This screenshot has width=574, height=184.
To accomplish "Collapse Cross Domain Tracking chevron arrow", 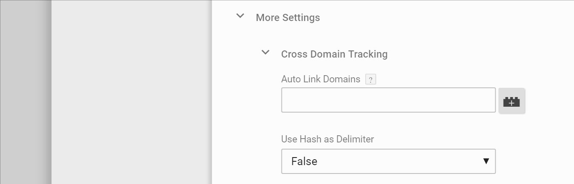I will click(266, 53).
